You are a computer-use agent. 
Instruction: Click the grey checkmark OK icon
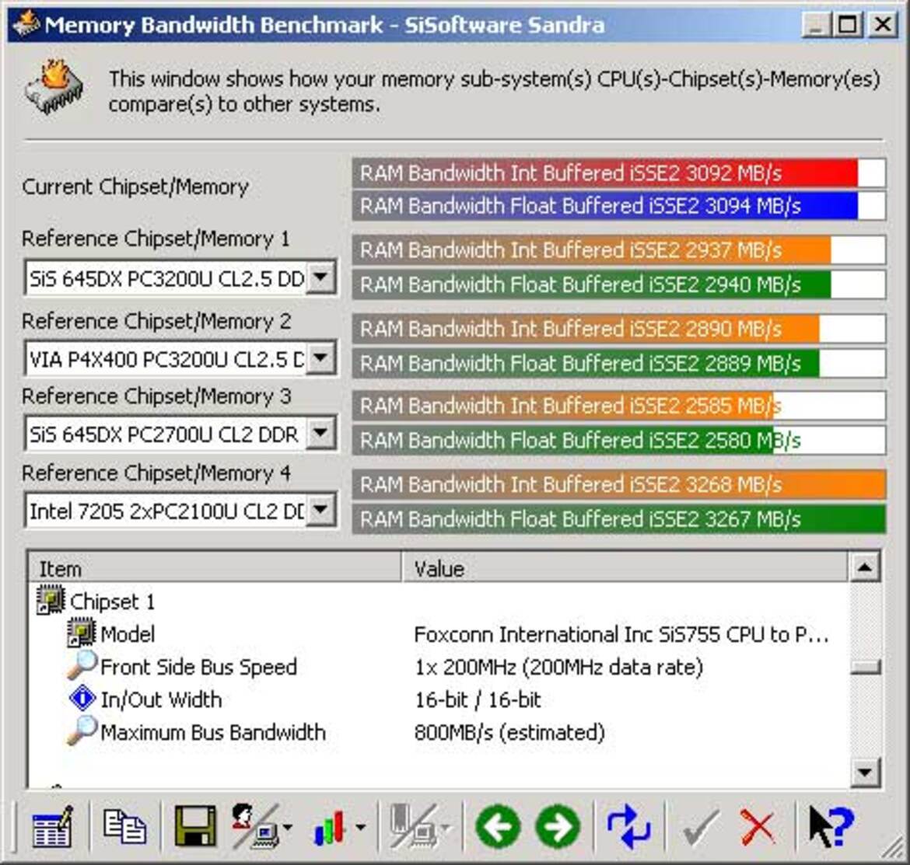701,828
